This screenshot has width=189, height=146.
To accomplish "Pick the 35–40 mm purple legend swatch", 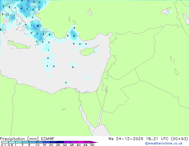I will [x=74, y=142].
